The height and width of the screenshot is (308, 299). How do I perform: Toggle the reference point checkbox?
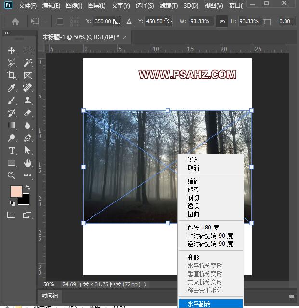[x=60, y=21]
